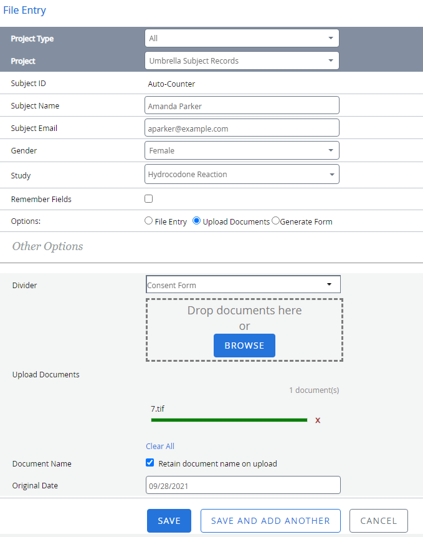Choose the Generate Form radio option
The height and width of the screenshot is (537, 423).
(276, 221)
